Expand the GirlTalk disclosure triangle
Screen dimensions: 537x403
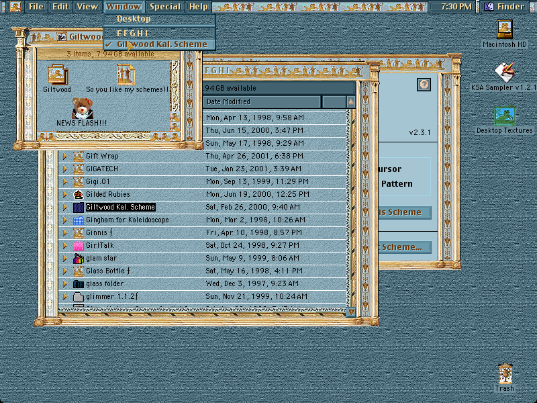[64, 246]
